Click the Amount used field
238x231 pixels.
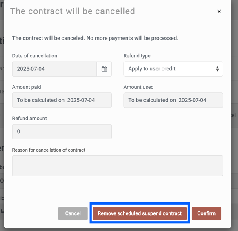click(x=173, y=100)
